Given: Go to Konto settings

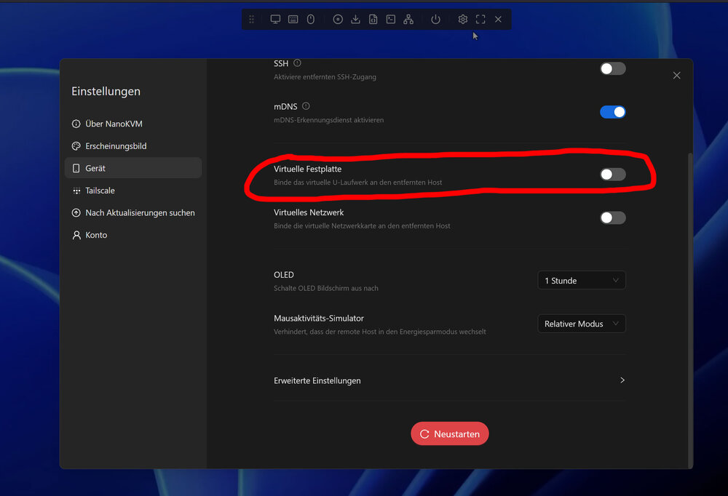Looking at the screenshot, I should (x=132, y=235).
